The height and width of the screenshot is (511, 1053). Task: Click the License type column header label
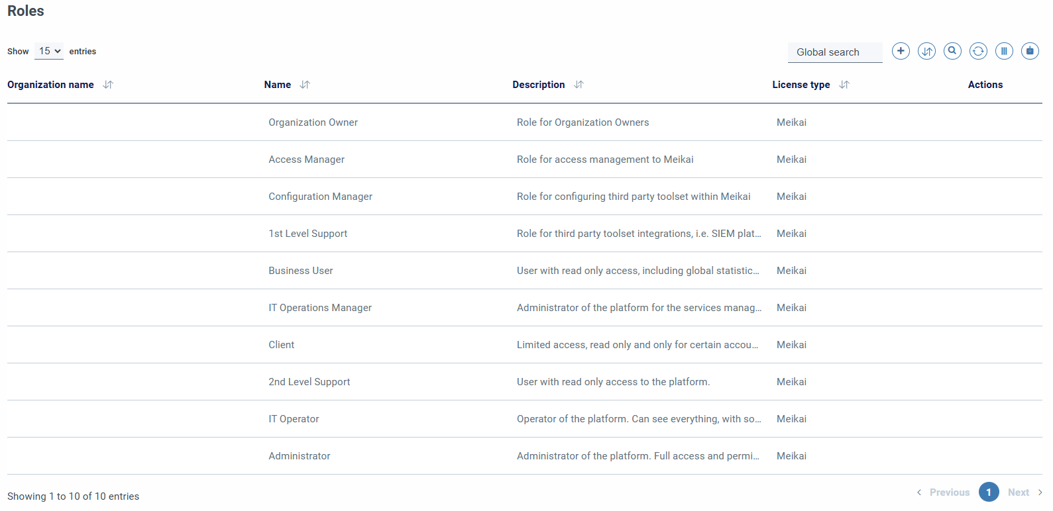point(801,85)
